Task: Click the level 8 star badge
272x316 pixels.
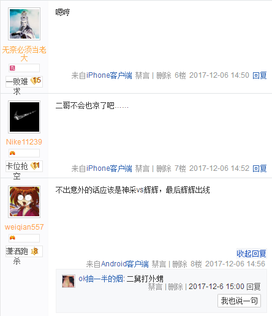Action: (34, 251)
